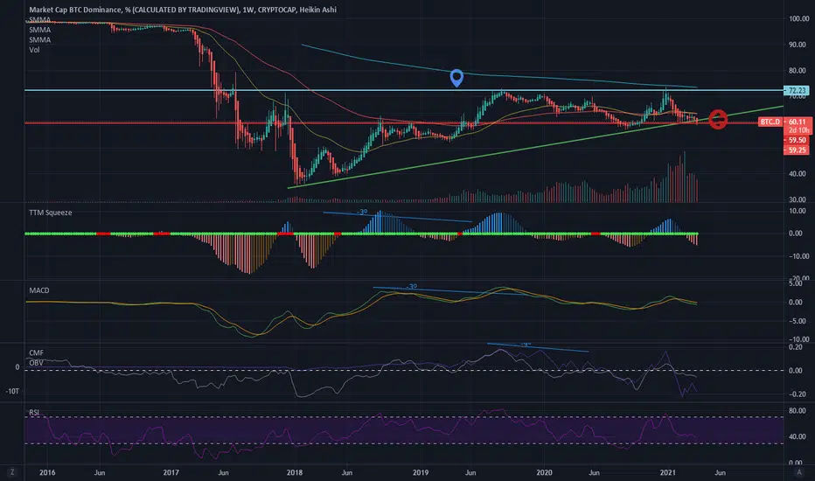Click the 0.20 value on the CMF scale
This screenshot has width=815, height=481.
tap(795, 347)
